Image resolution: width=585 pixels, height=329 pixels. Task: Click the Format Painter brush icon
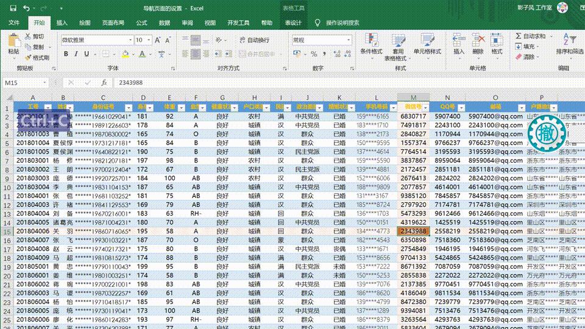28,57
